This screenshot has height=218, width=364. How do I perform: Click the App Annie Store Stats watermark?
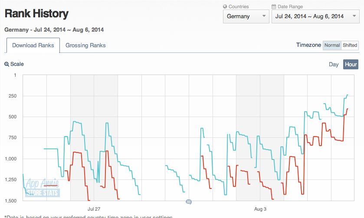43,188
